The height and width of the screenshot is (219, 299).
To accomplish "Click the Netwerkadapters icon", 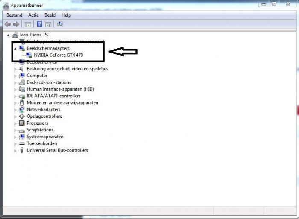I will click(22, 110).
